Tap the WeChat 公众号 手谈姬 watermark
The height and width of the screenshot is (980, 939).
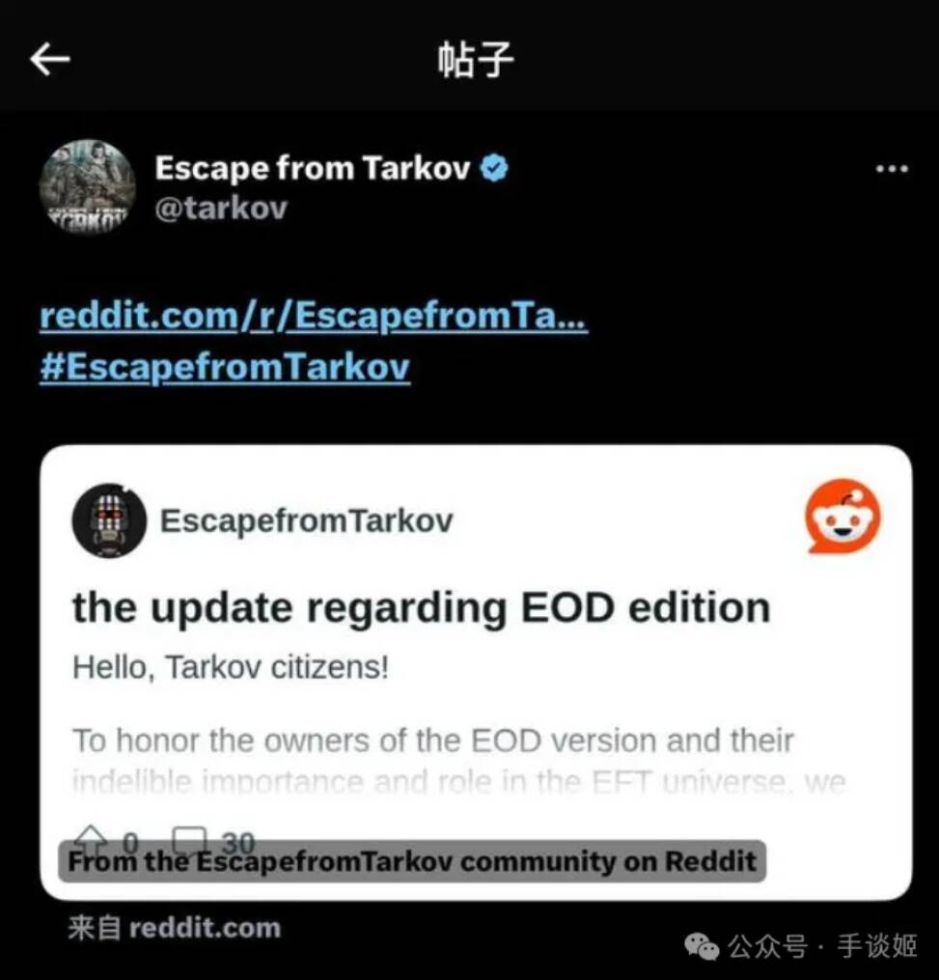(x=801, y=946)
